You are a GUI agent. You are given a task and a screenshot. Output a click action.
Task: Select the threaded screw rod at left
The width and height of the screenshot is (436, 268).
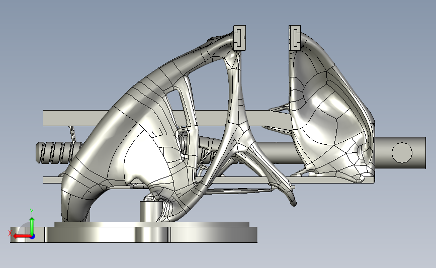coord(59,152)
